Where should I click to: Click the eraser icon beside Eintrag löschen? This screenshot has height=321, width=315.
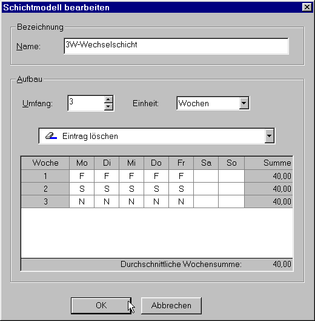point(51,136)
